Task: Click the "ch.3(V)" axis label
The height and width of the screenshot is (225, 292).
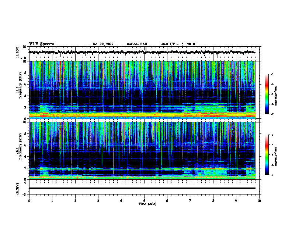Action: tap(18, 189)
